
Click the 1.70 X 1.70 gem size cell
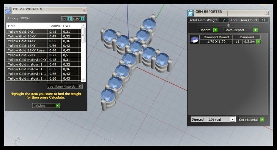click(x=216, y=42)
